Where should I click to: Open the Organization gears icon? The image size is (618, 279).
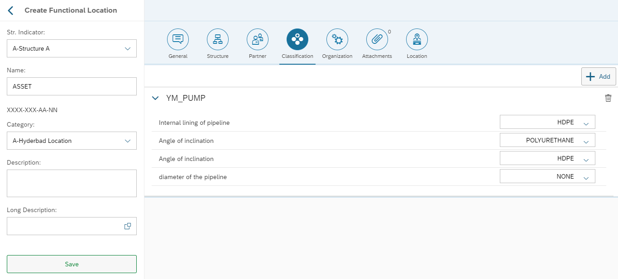click(x=337, y=40)
